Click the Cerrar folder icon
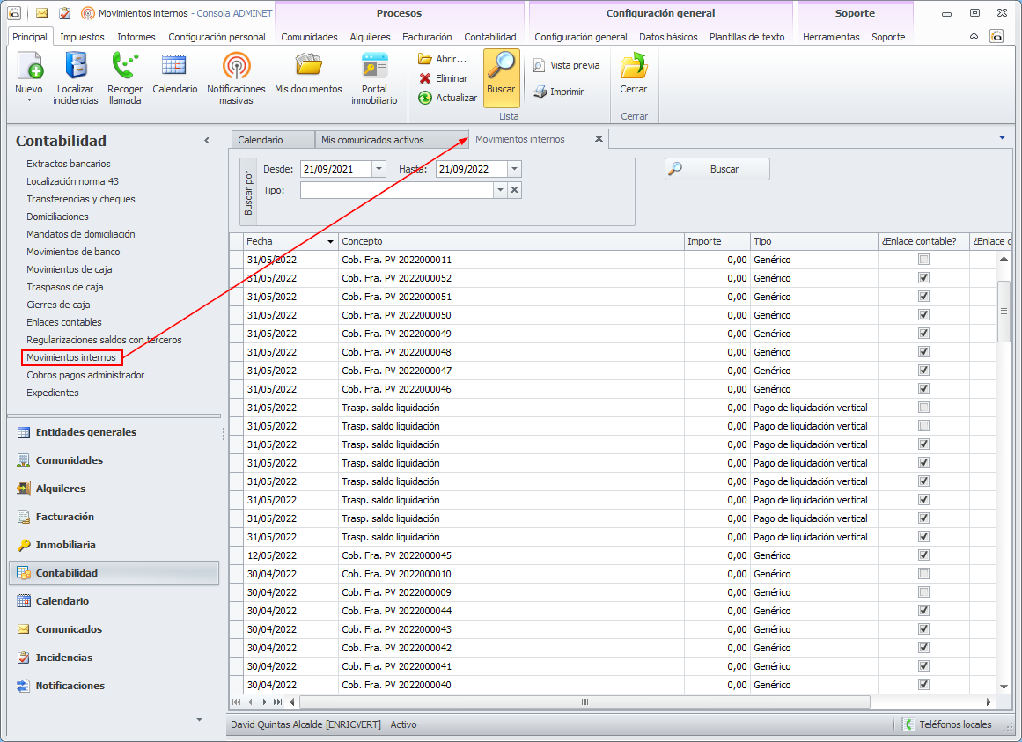This screenshot has width=1022, height=742. tap(633, 66)
